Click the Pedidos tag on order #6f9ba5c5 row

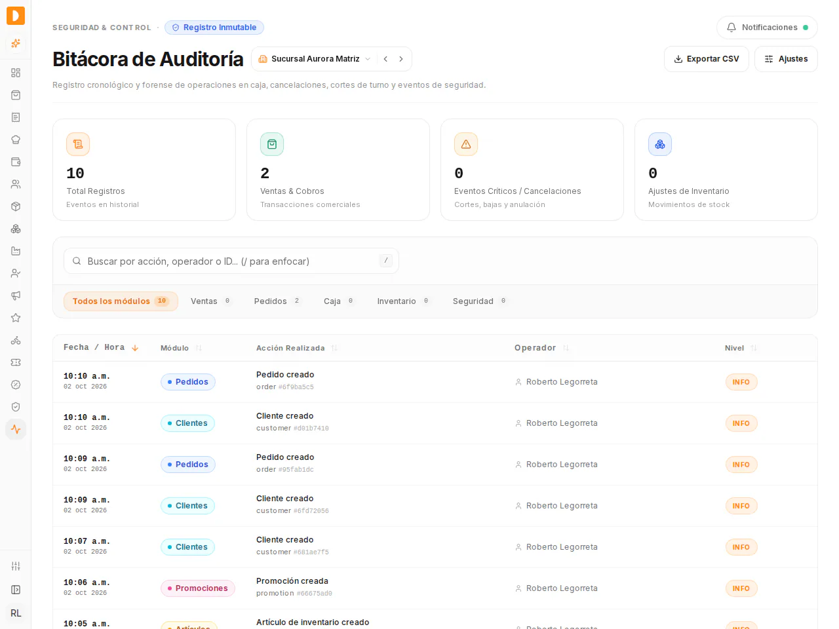coord(188,382)
